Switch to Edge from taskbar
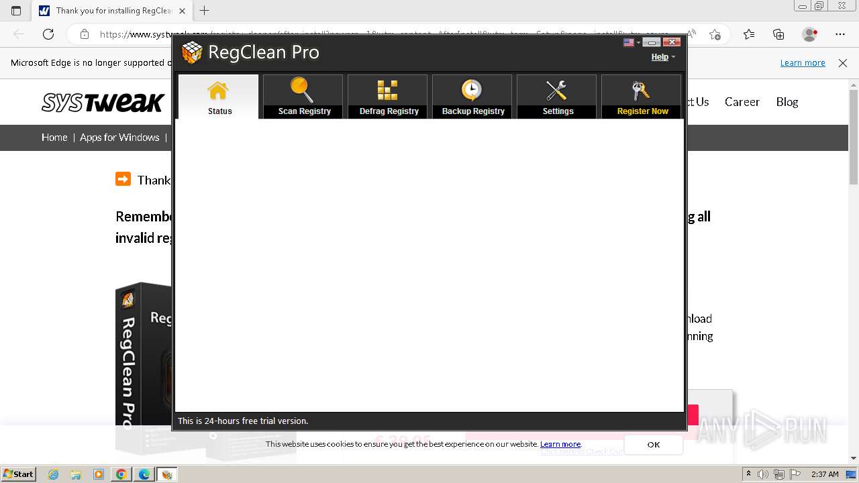 click(144, 474)
